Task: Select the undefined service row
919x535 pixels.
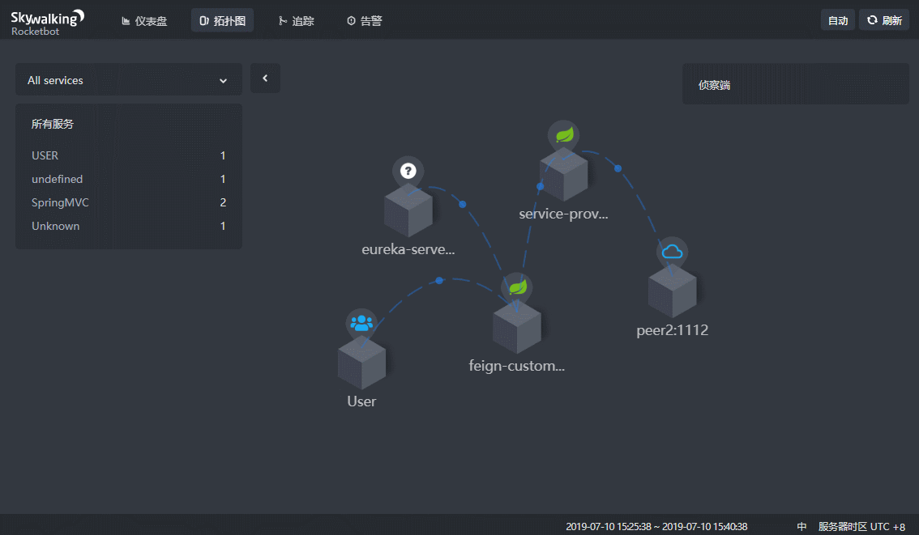Action: point(128,179)
